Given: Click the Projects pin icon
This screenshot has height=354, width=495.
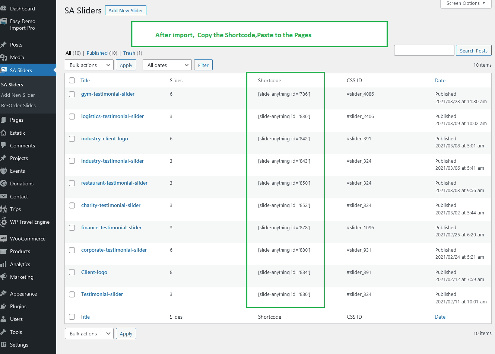Looking at the screenshot, I should (x=3, y=158).
